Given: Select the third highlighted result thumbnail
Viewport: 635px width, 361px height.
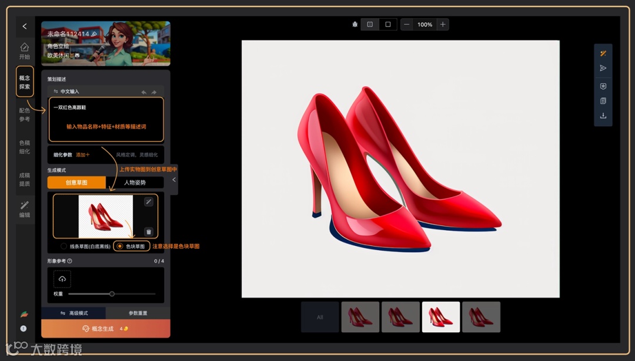Looking at the screenshot, I should tap(440, 317).
